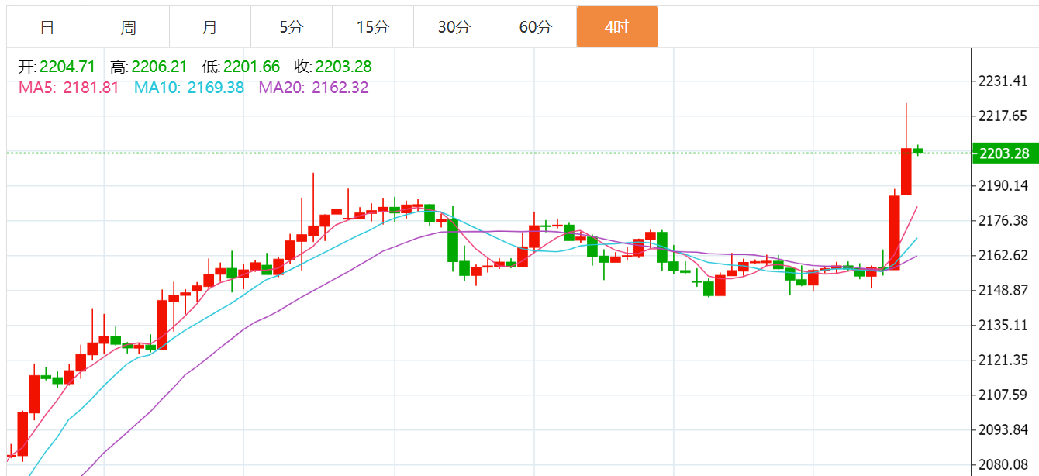Click the active orange 4时 tab
The image size is (1039, 476).
tap(617, 27)
